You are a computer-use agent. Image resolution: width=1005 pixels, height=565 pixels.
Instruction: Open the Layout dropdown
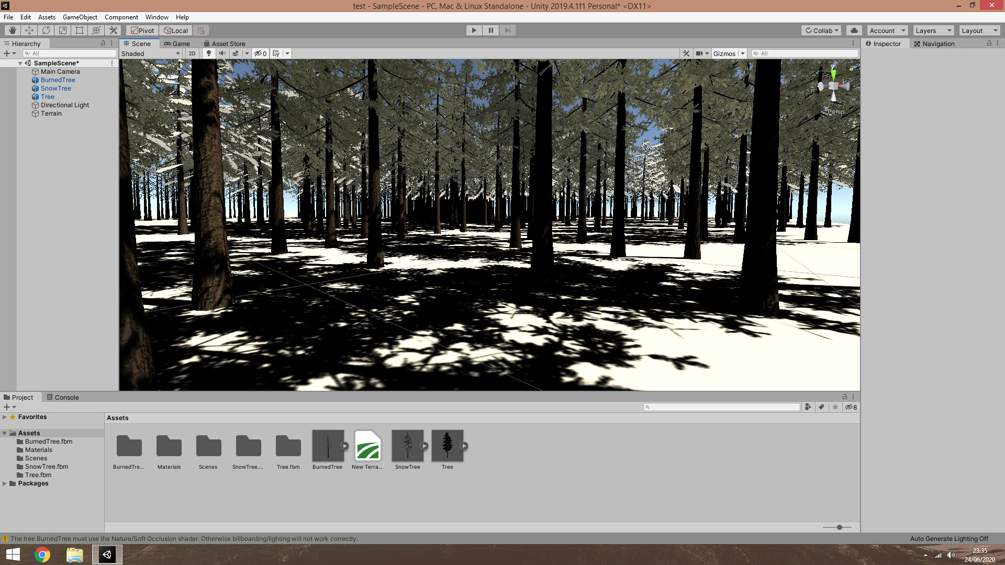pyautogui.click(x=979, y=30)
